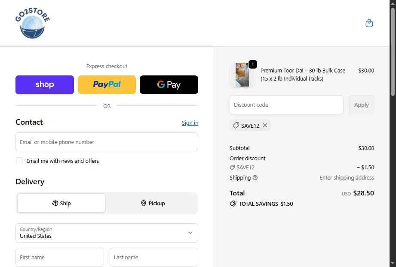Open the Toor Dal product thumbnail
Screen dimensions: 396x267
(242, 75)
